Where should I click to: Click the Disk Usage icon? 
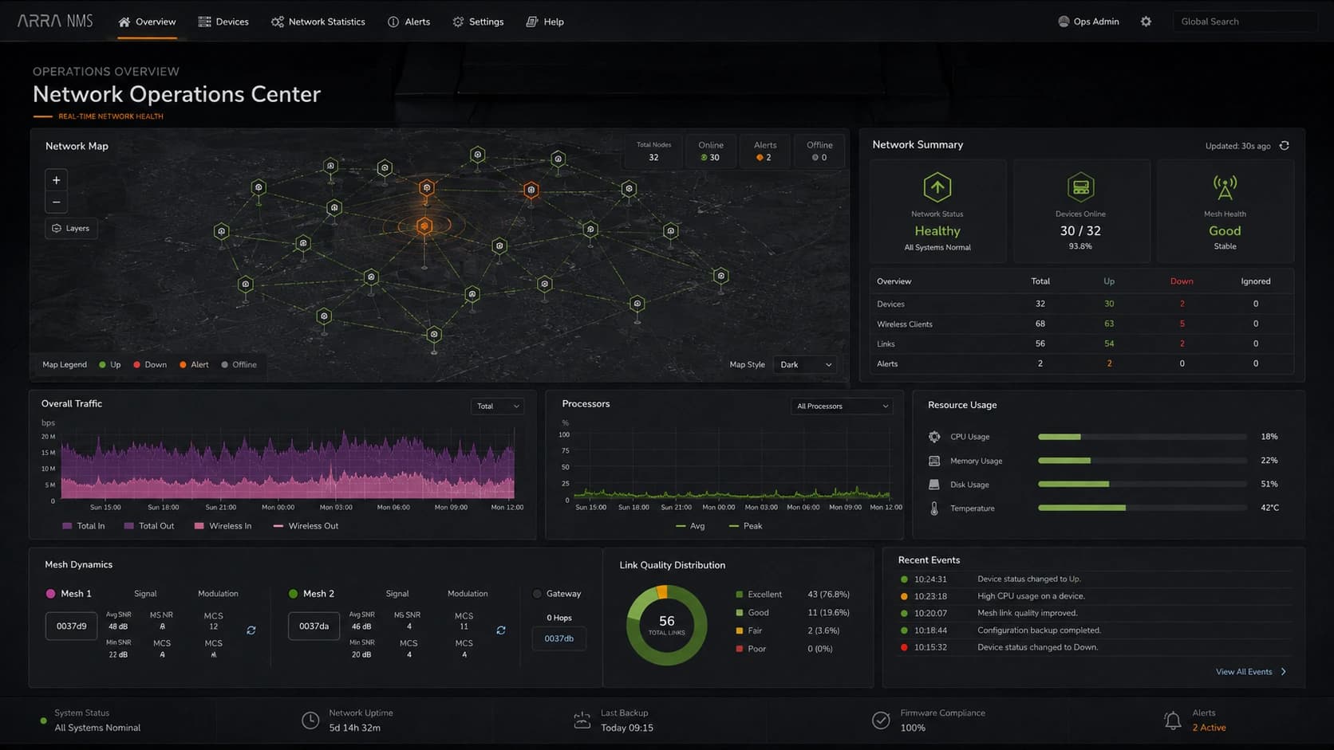(934, 485)
